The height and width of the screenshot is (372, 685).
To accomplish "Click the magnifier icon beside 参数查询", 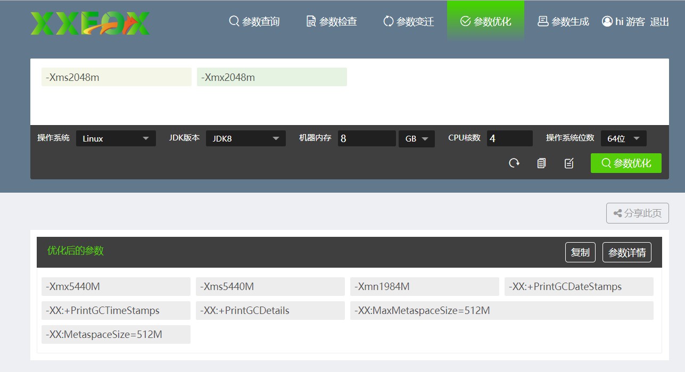I will (234, 21).
